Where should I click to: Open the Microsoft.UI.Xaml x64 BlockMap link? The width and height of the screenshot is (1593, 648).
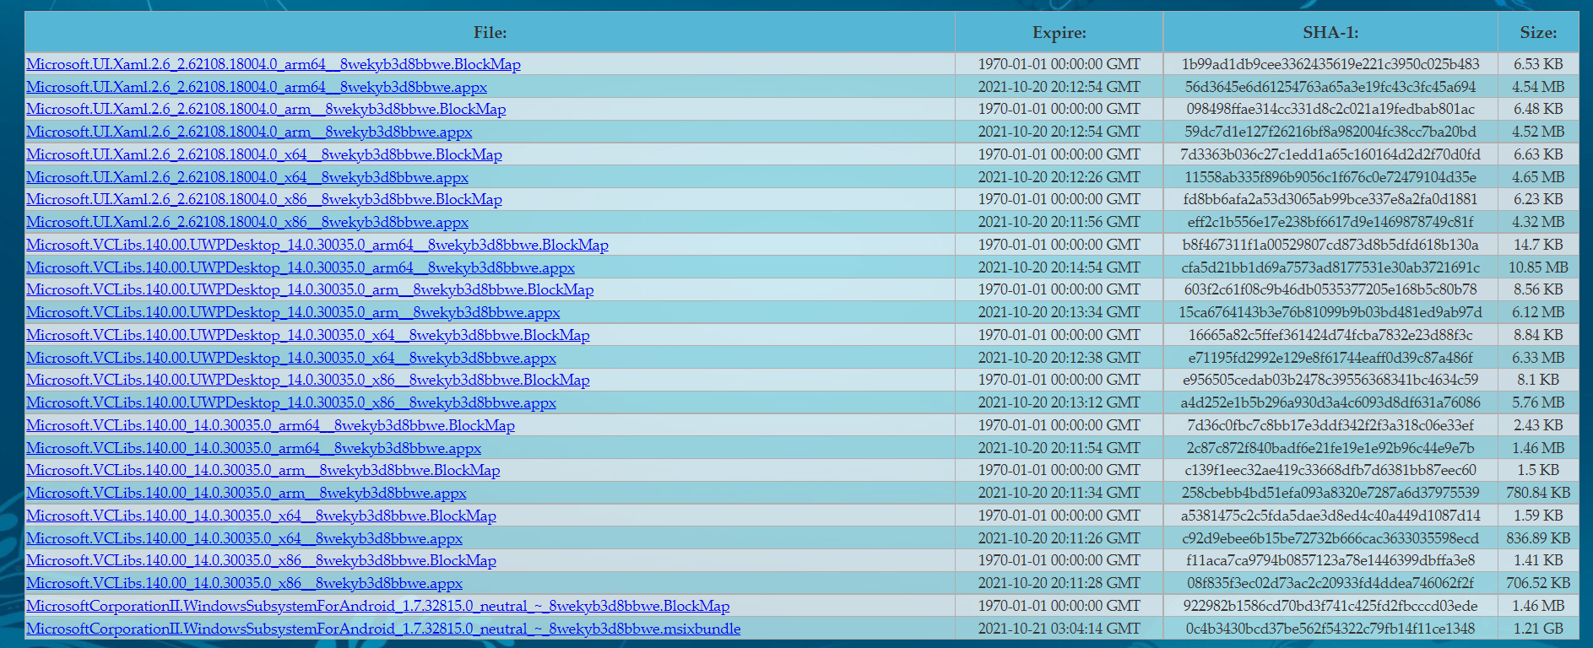pos(264,154)
